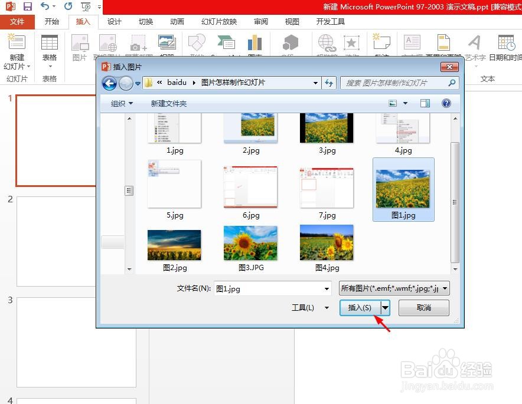Expand the 插入(S) button dropdown arrow

385,308
